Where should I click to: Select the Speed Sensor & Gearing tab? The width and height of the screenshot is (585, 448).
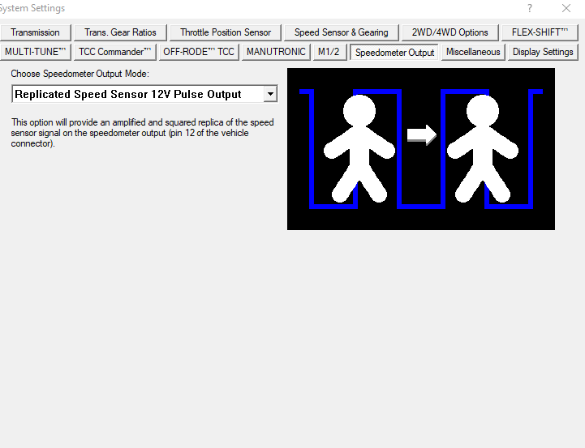(x=341, y=32)
